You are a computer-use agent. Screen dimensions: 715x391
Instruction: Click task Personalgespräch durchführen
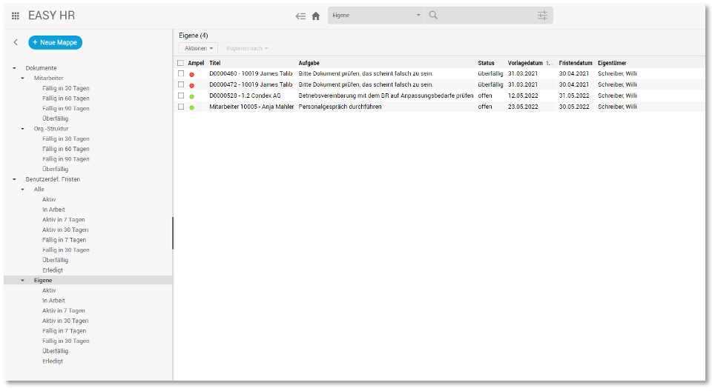tap(340, 107)
